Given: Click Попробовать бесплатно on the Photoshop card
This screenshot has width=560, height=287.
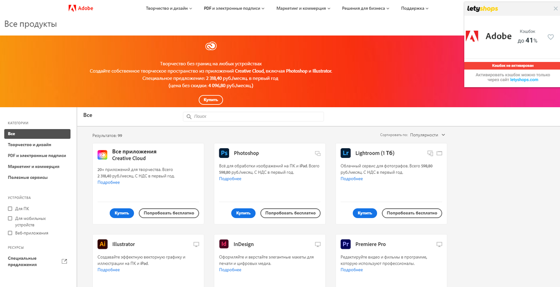Looking at the screenshot, I should 290,213.
